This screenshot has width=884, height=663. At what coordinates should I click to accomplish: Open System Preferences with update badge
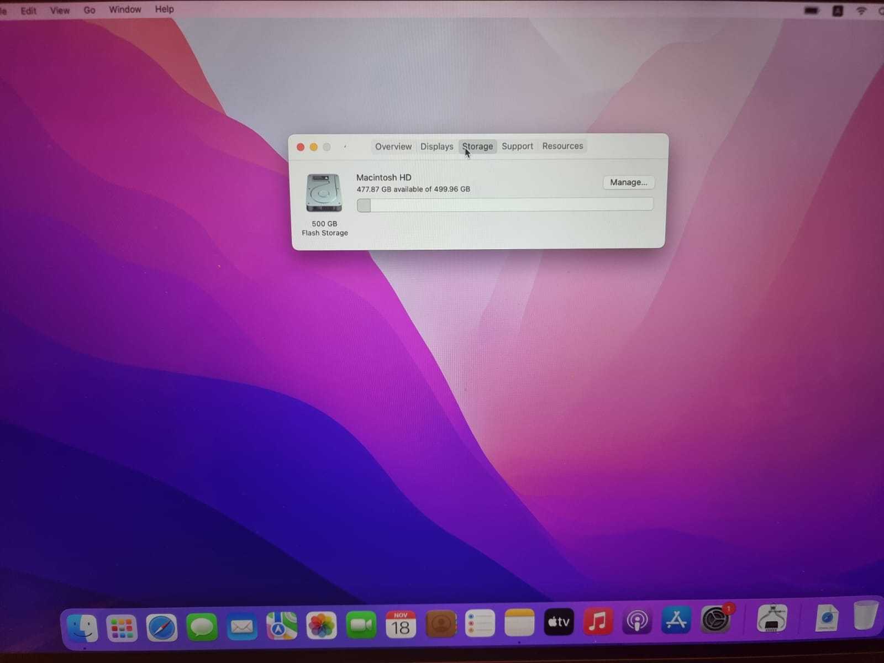click(x=716, y=620)
